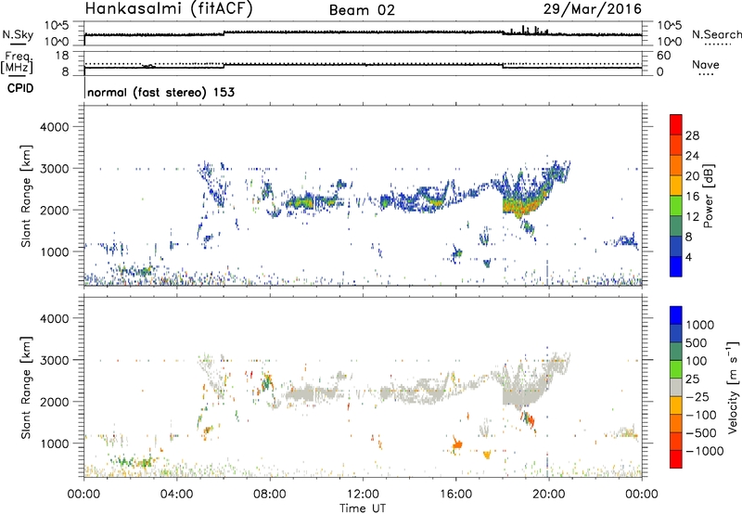Select the N.Search legend label

click(x=716, y=34)
